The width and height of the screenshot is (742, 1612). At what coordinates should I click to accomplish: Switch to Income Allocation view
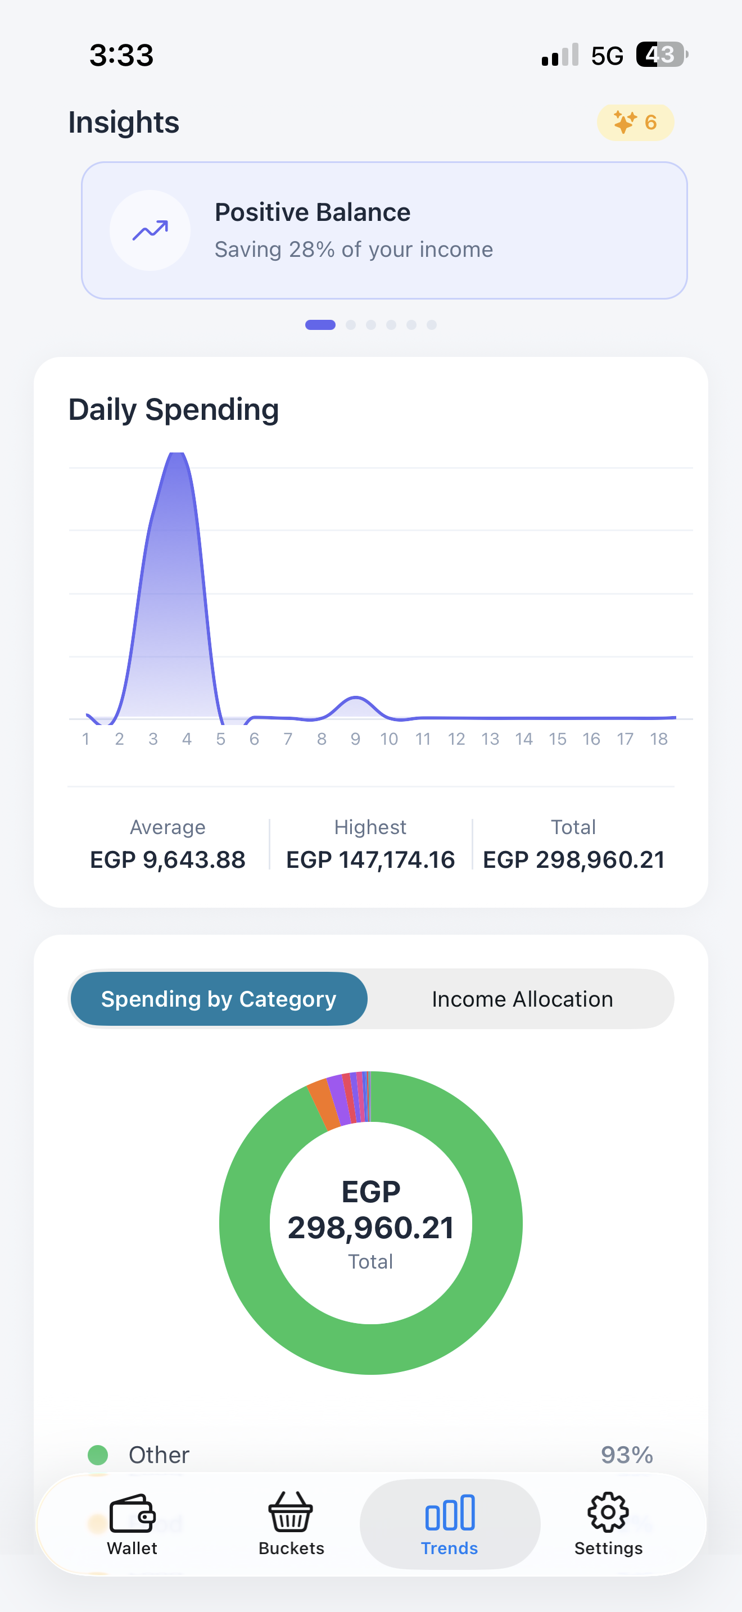pyautogui.click(x=522, y=999)
